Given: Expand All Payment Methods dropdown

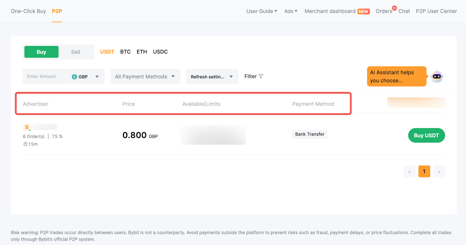Looking at the screenshot, I should pyautogui.click(x=145, y=77).
